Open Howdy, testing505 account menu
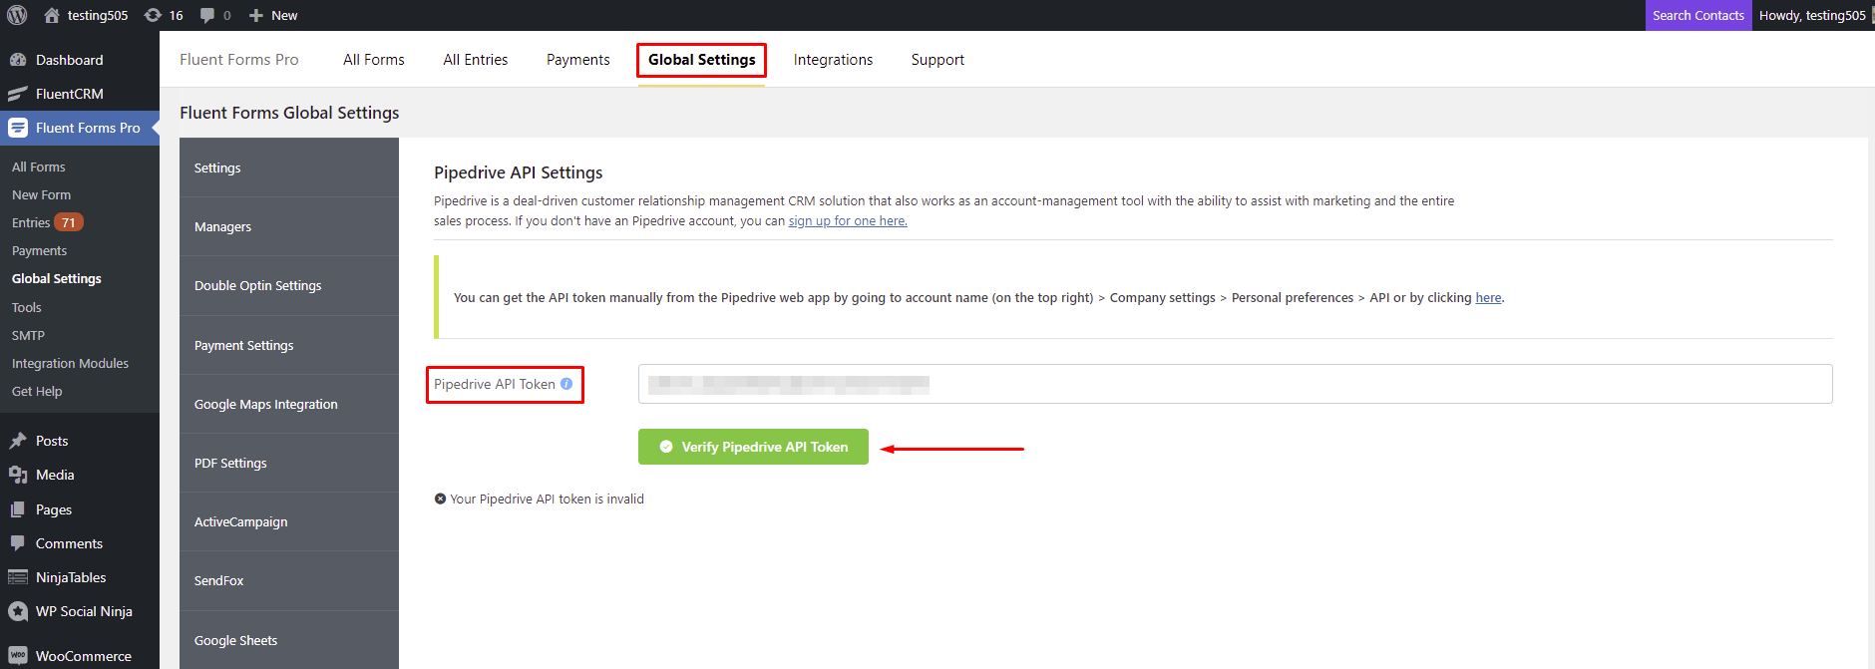Viewport: 1875px width, 669px height. point(1812,15)
